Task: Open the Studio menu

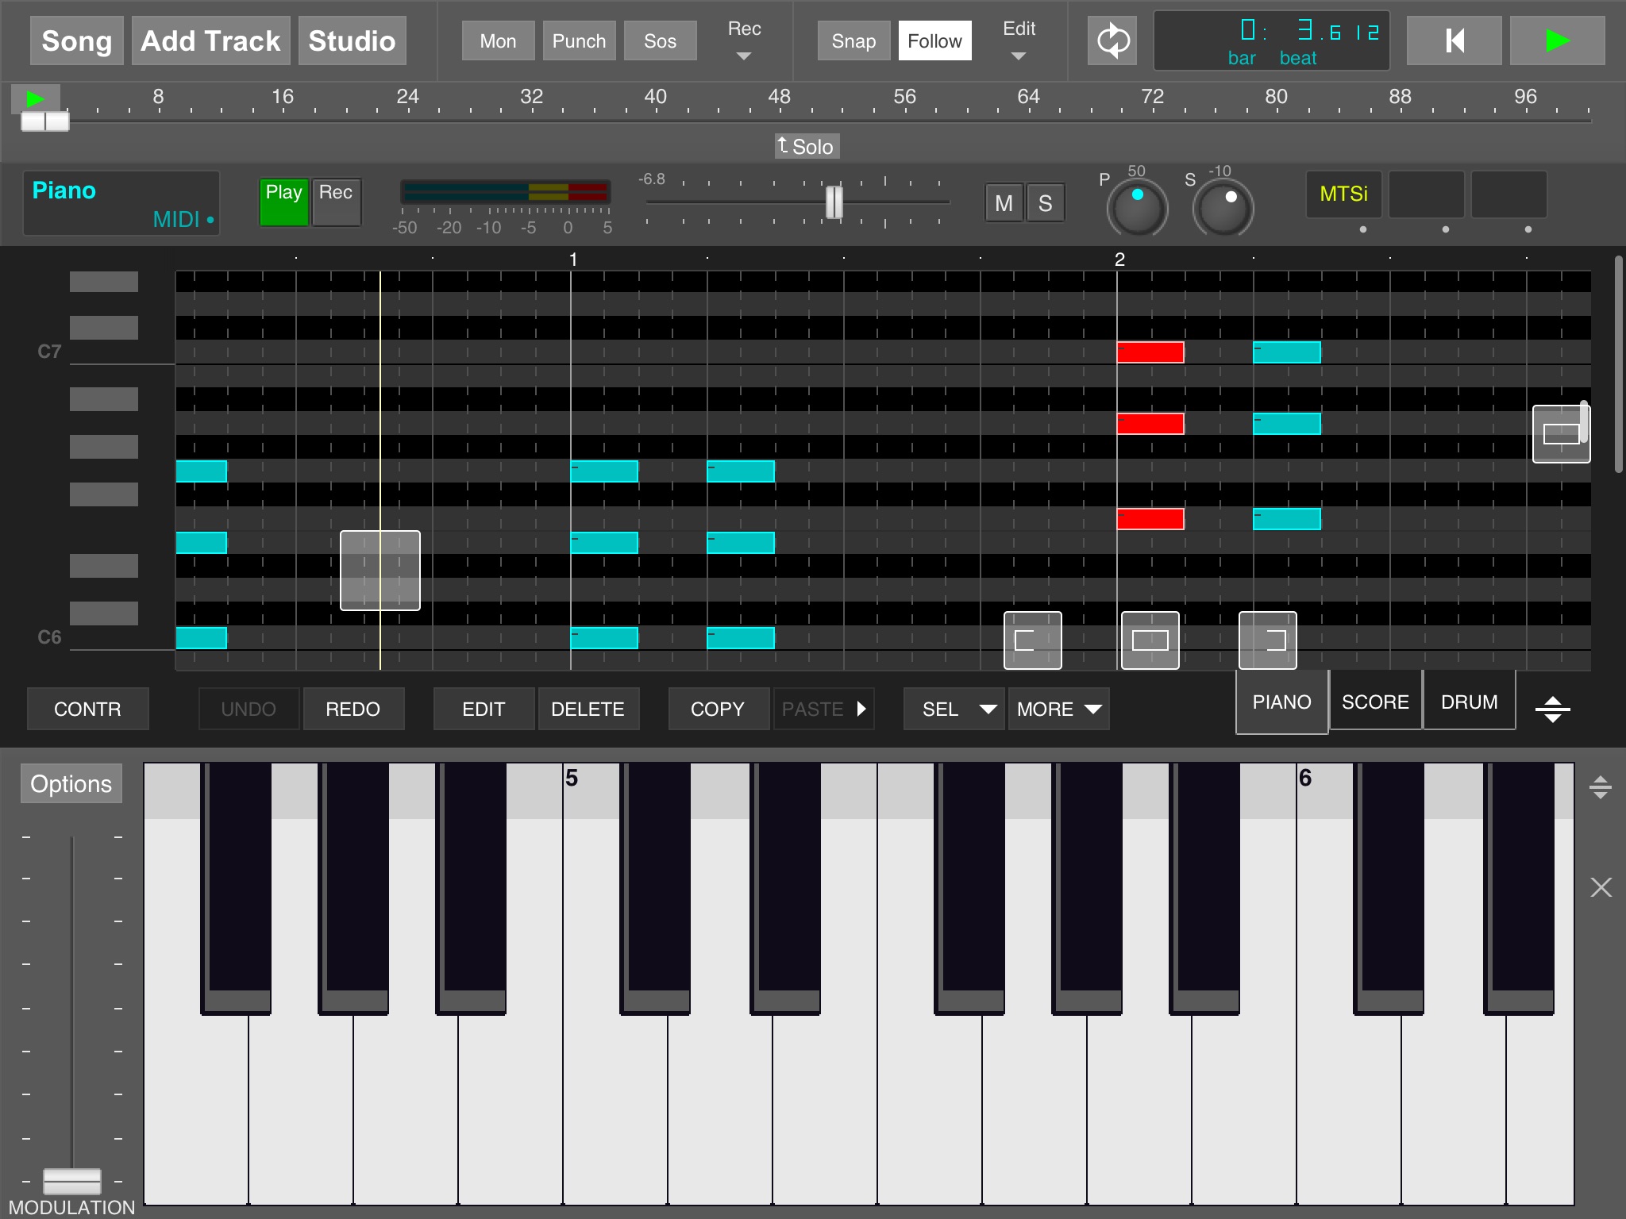Action: [x=352, y=40]
